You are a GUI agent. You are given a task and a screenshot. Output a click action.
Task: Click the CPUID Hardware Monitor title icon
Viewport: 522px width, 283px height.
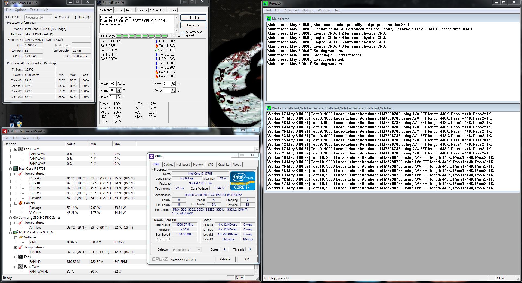click(x=5, y=131)
